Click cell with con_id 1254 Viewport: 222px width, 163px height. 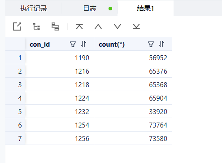[x=59, y=125]
